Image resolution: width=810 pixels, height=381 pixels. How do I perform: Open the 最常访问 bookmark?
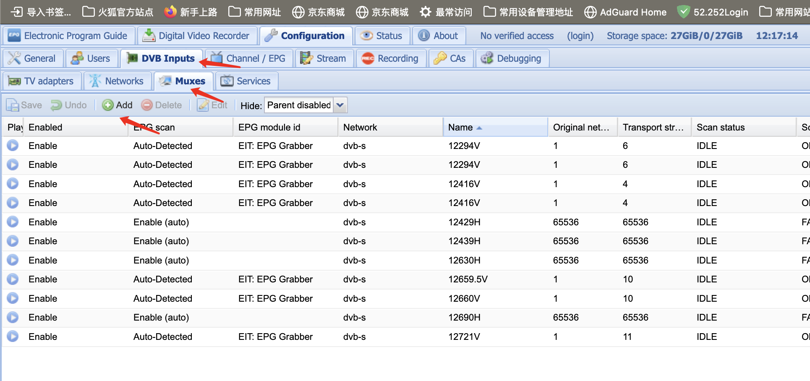coord(446,12)
